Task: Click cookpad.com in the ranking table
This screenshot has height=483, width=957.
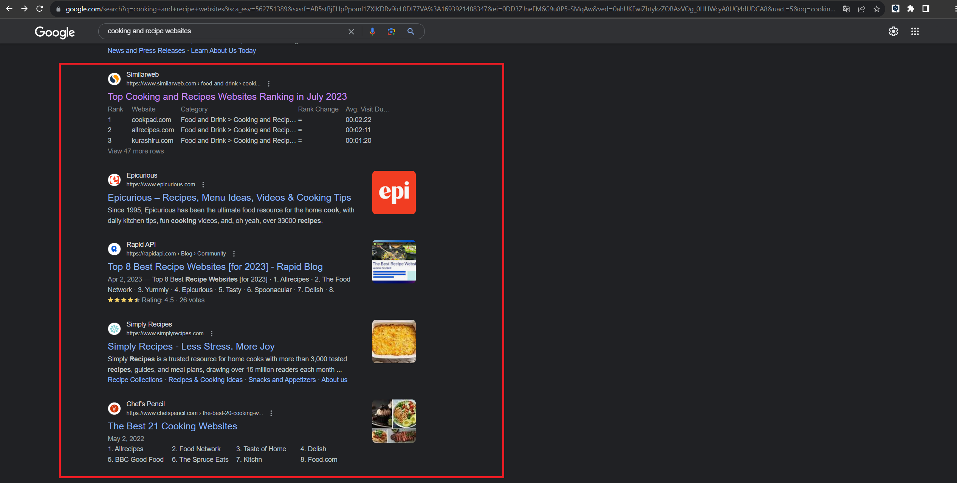Action: click(x=151, y=120)
